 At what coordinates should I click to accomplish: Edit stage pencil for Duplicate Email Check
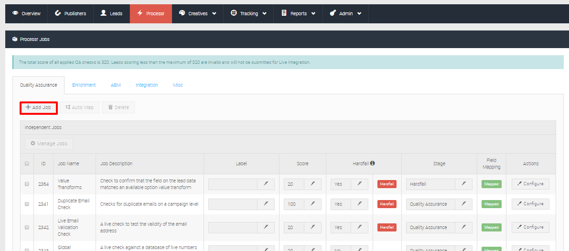[x=463, y=204]
